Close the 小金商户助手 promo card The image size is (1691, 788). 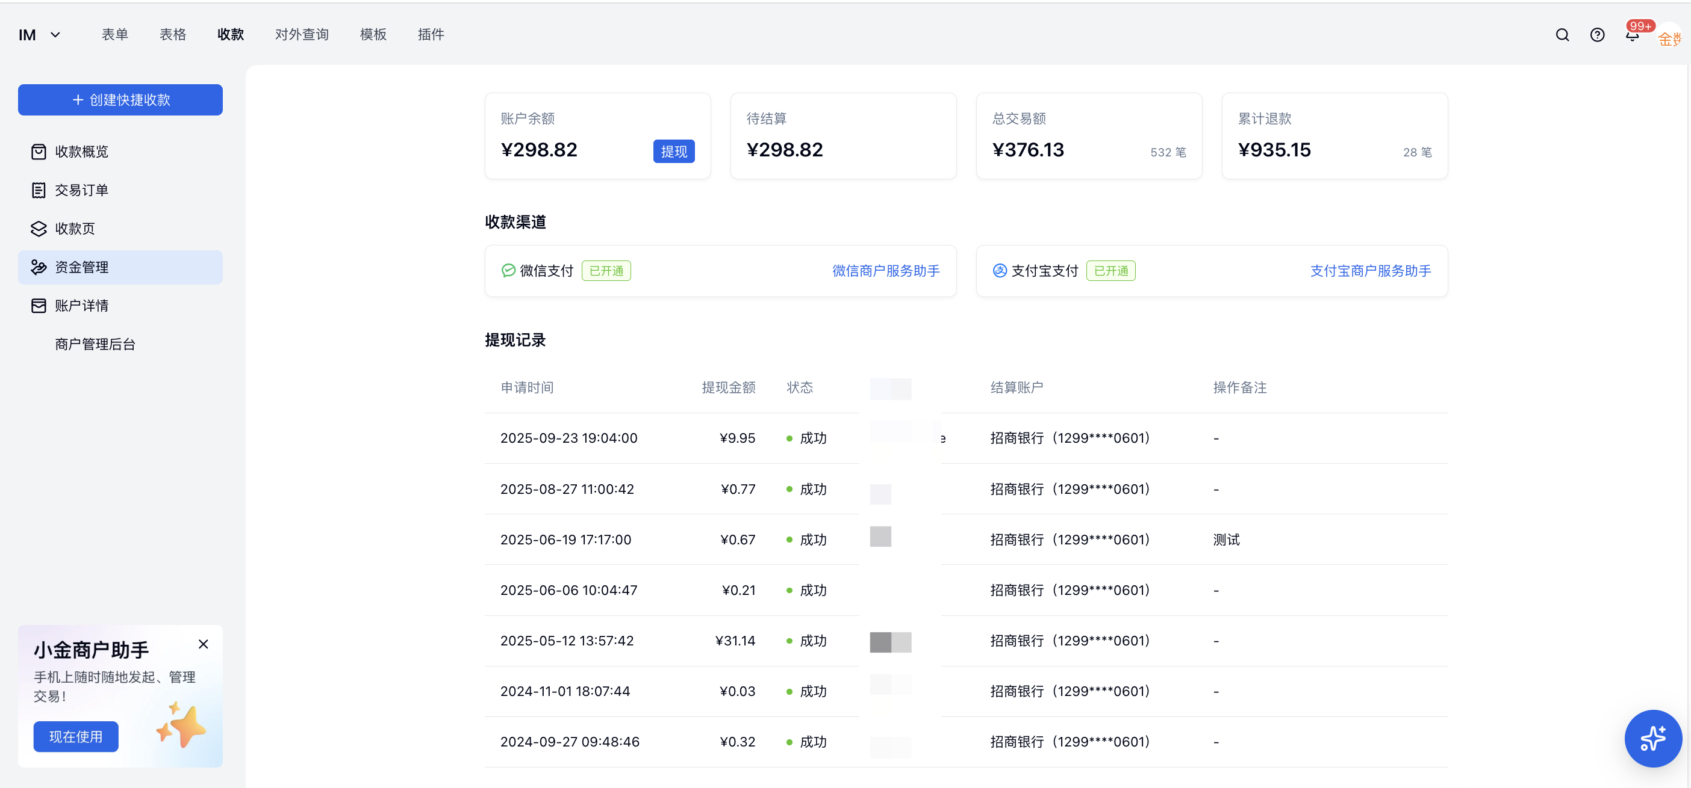click(204, 644)
